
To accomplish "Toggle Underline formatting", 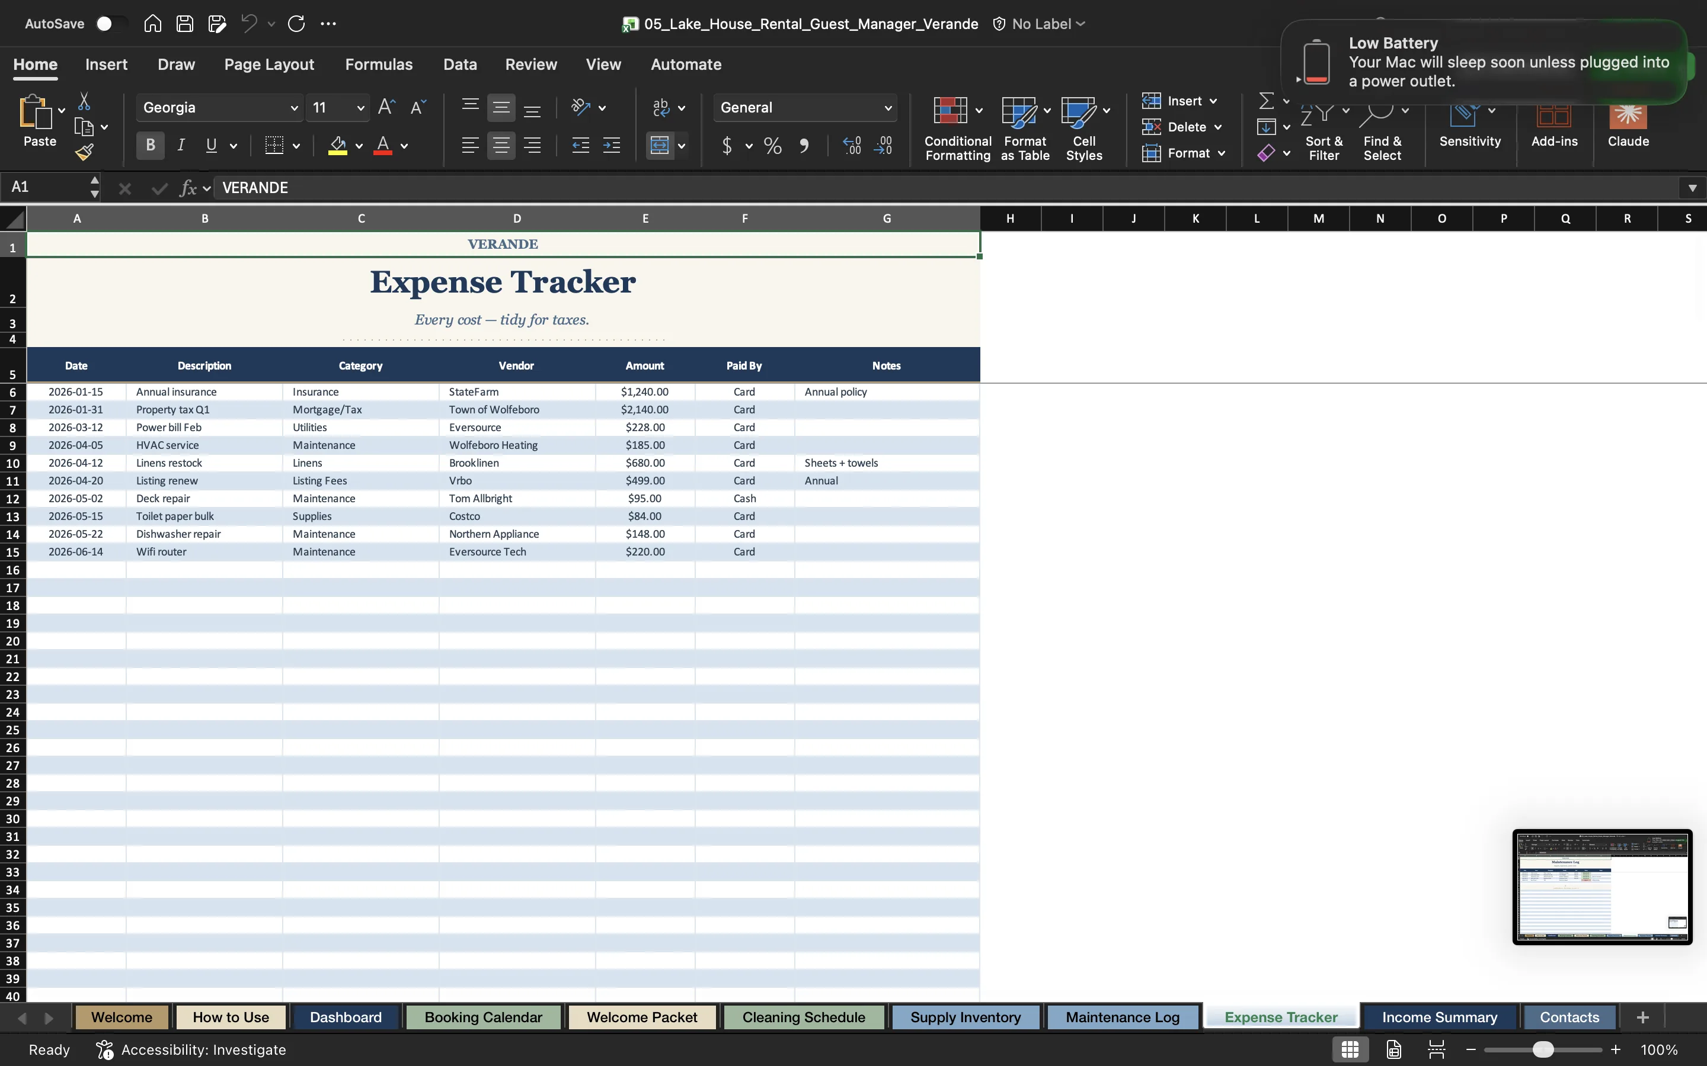I will pos(211,145).
